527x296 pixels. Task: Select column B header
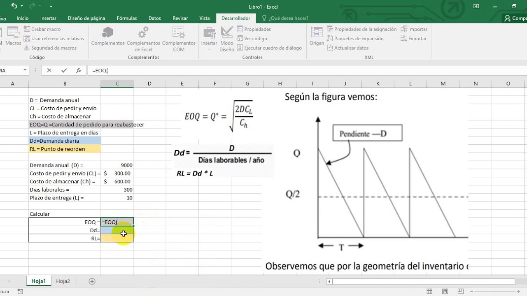tap(65, 83)
